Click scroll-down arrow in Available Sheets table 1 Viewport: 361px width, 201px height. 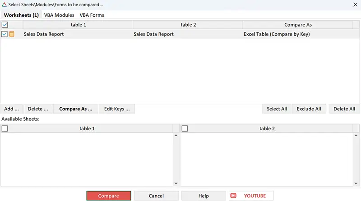[176, 183]
